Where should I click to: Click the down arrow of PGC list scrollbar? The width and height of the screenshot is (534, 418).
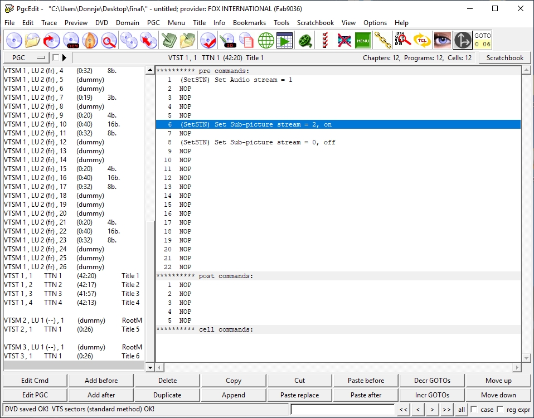click(x=149, y=367)
